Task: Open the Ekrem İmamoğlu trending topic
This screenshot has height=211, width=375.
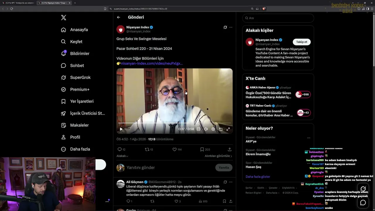Action: (x=258, y=154)
